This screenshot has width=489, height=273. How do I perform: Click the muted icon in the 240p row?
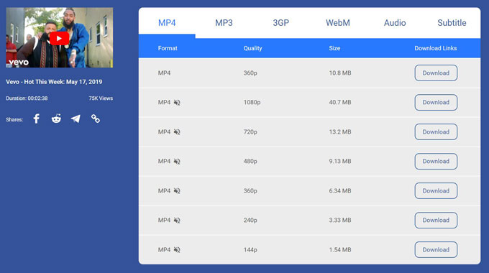coord(177,221)
